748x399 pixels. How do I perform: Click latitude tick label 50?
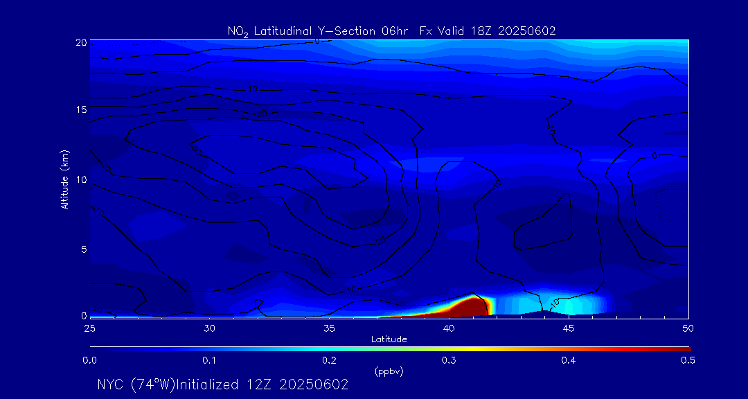[x=688, y=327]
